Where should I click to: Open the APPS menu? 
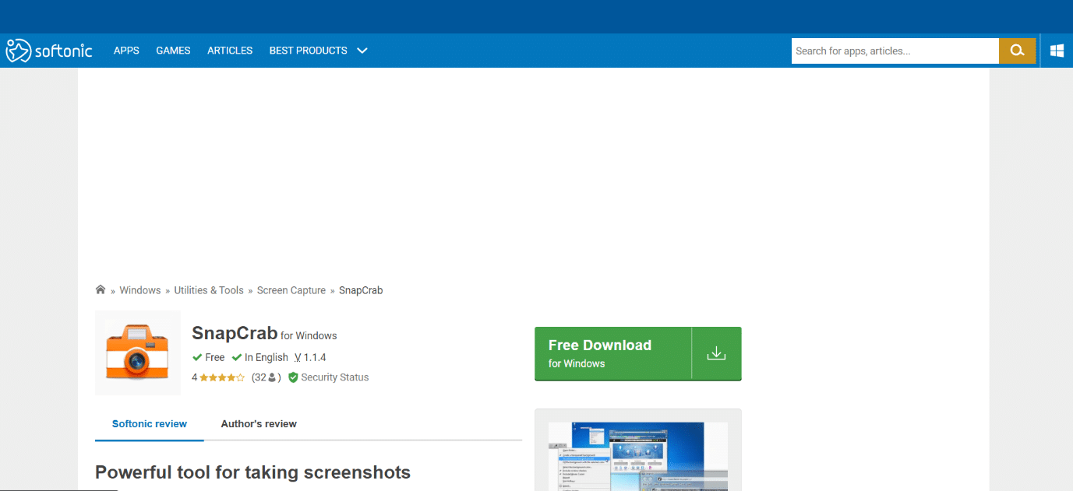pos(126,51)
